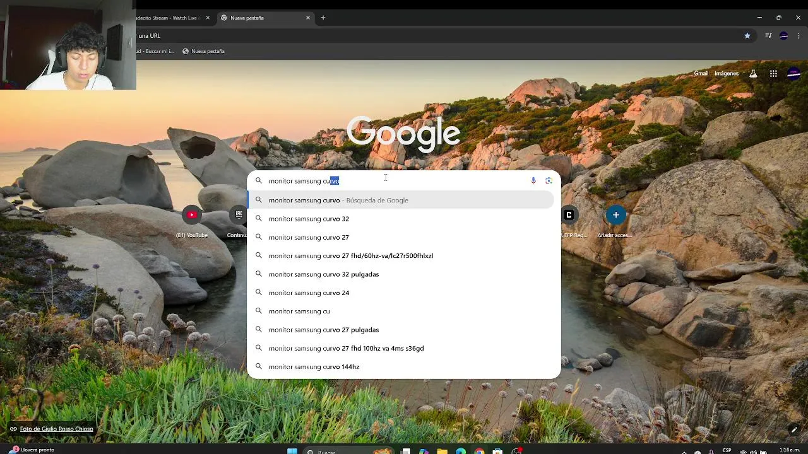Image resolution: width=808 pixels, height=454 pixels.
Task: Open the Buscar mi bookmark in bookmarks bar
Action: [x=156, y=51]
